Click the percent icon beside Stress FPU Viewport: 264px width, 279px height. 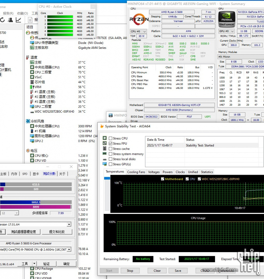pos(105,143)
